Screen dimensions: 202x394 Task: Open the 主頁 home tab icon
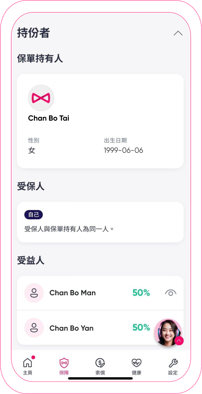pos(27,363)
